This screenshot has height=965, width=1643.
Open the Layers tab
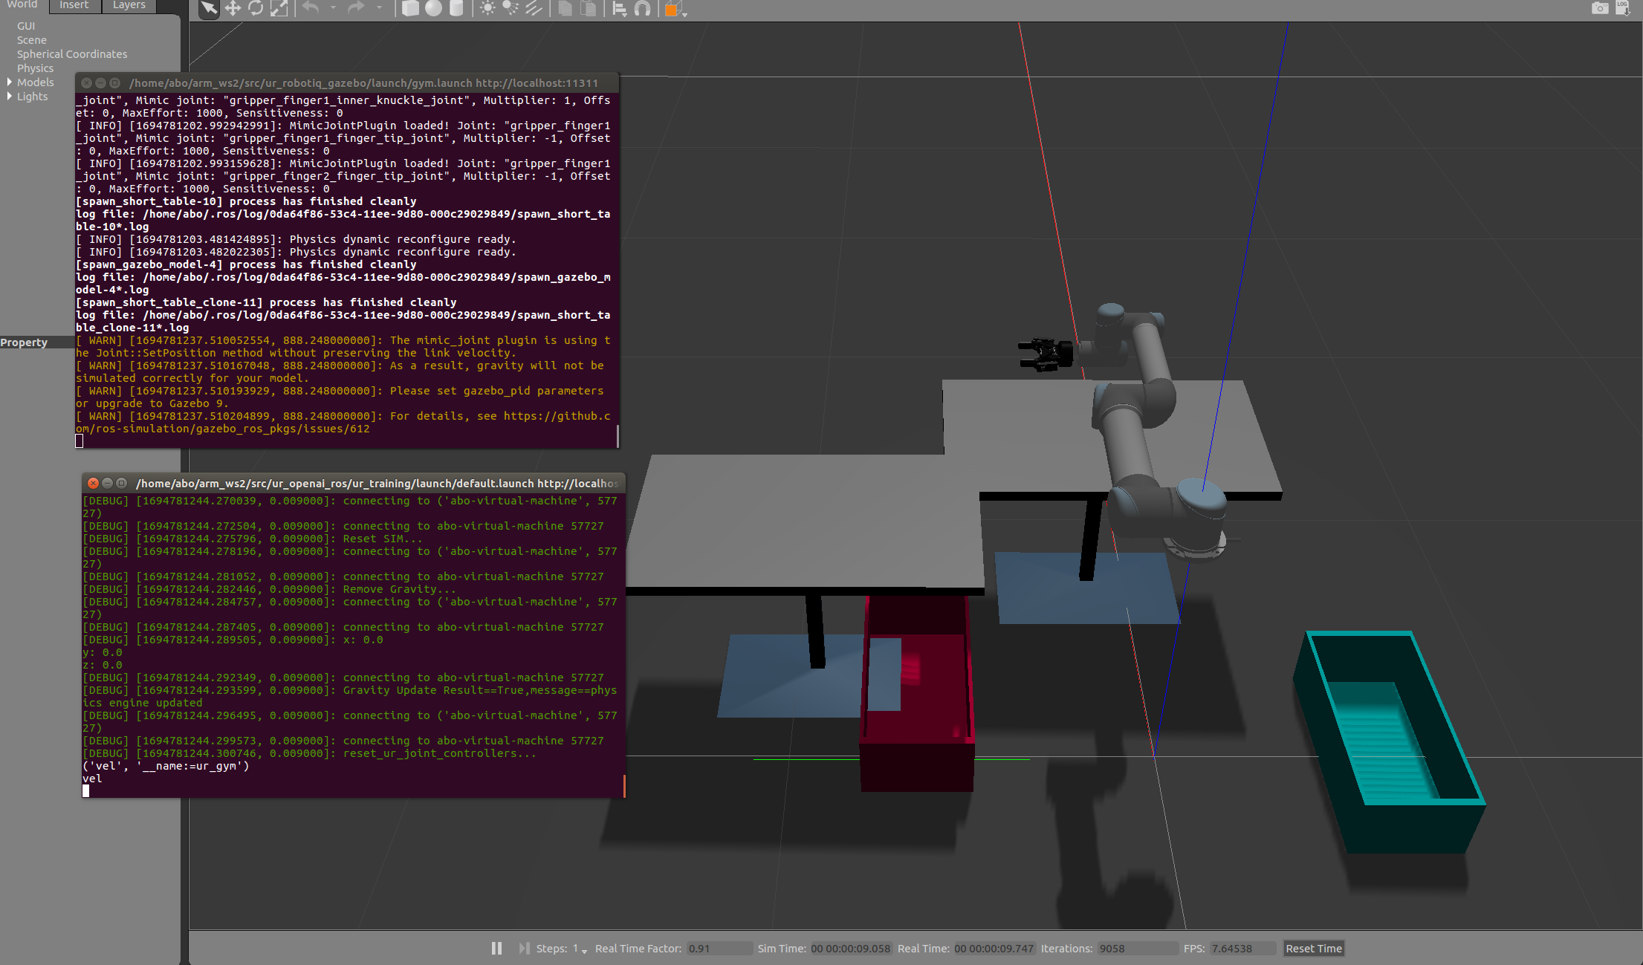[x=128, y=6]
